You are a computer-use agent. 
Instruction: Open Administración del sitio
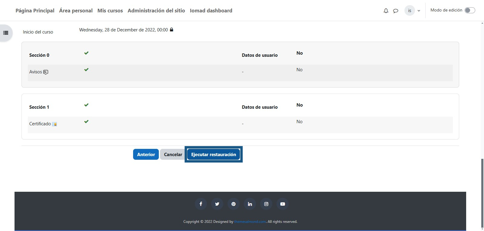(156, 11)
